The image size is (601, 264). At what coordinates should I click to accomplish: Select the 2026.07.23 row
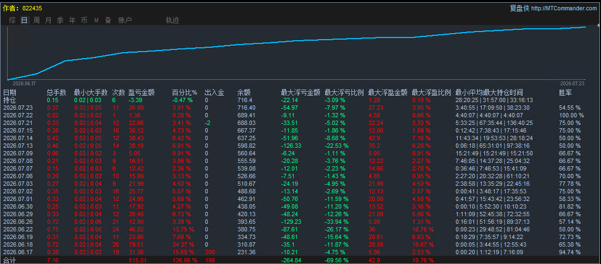[x=301, y=108]
